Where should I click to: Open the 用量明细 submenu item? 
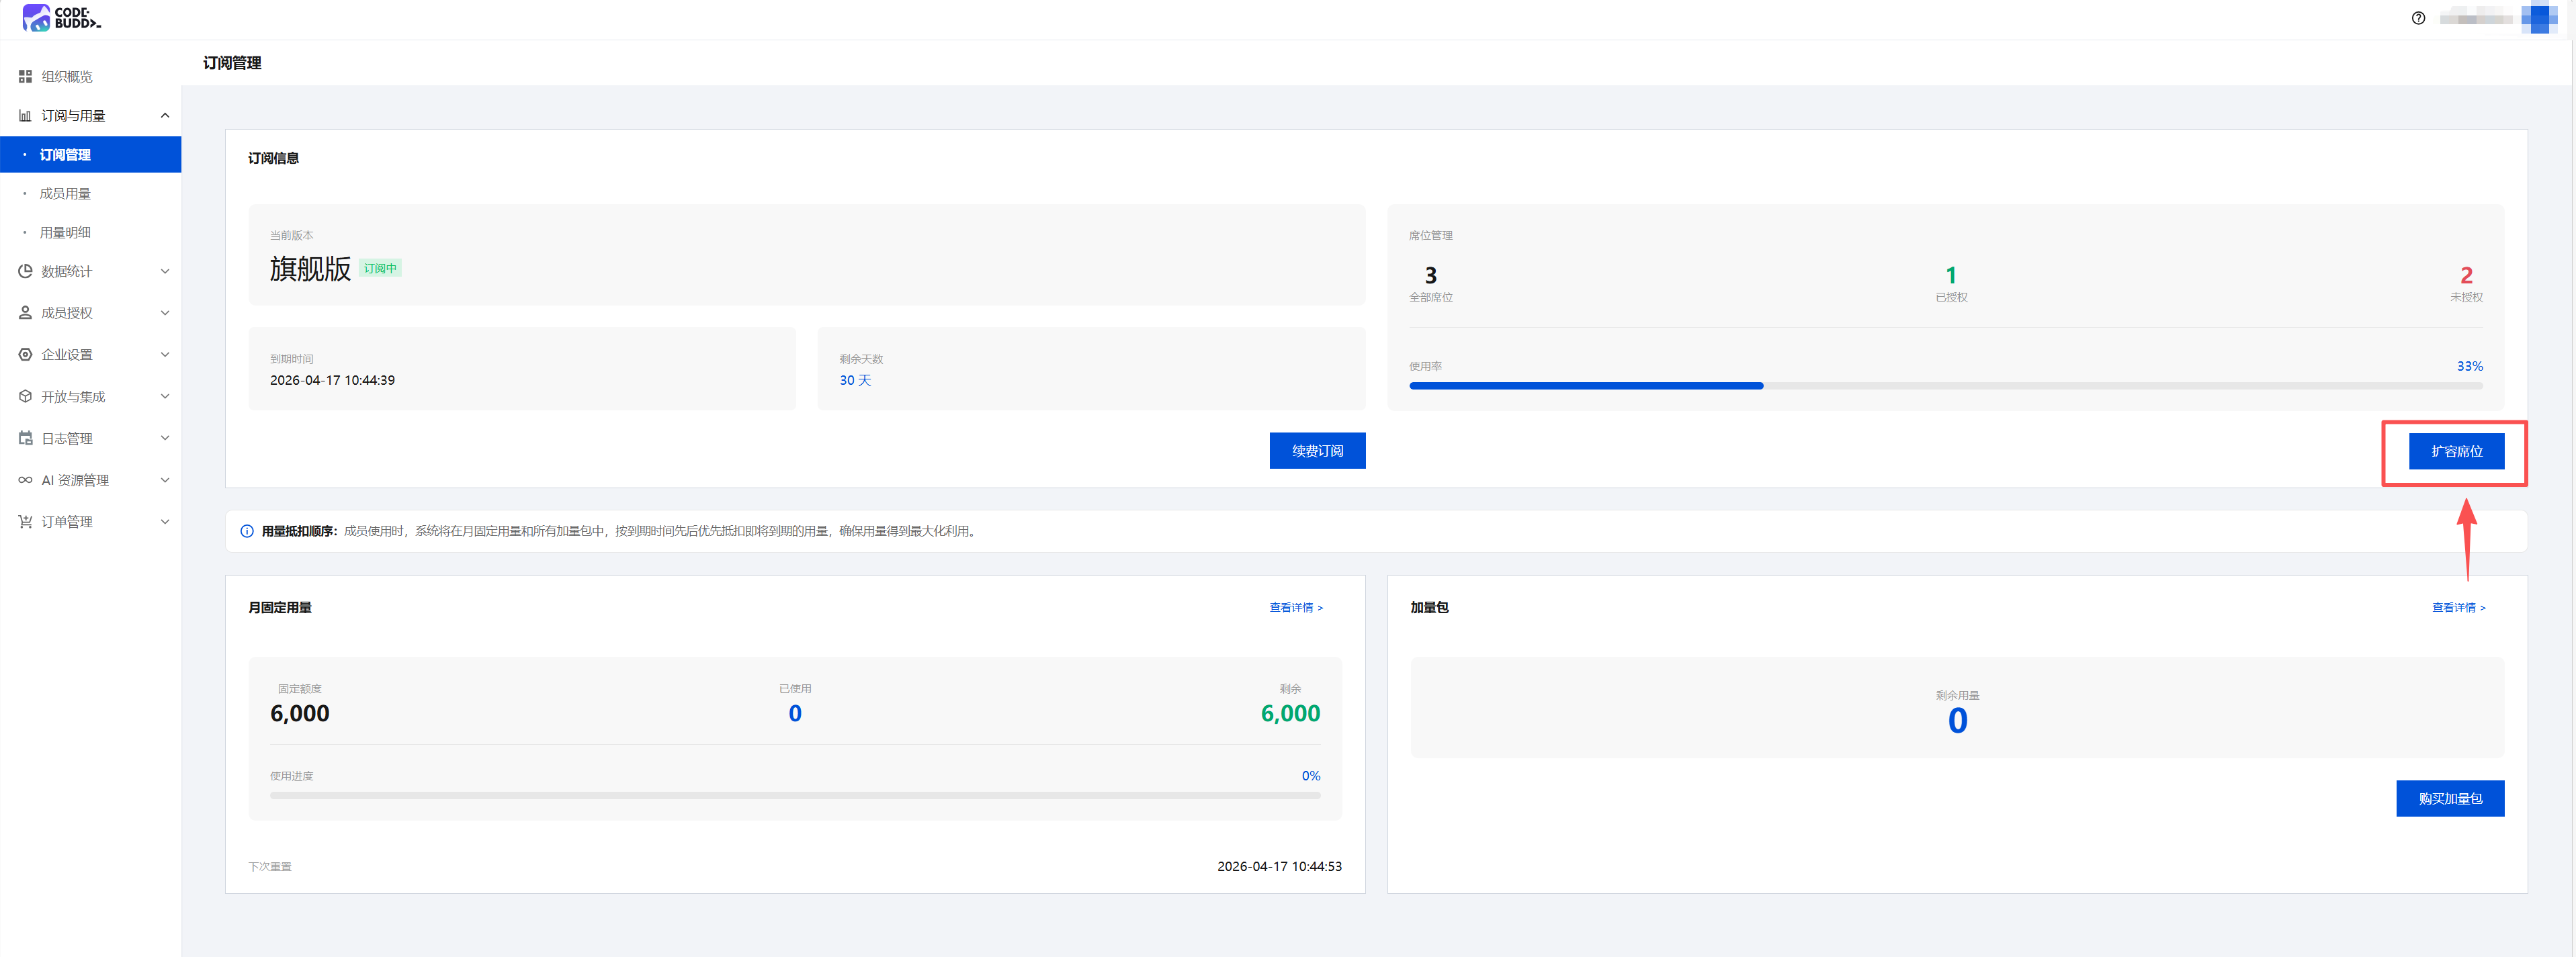65,232
